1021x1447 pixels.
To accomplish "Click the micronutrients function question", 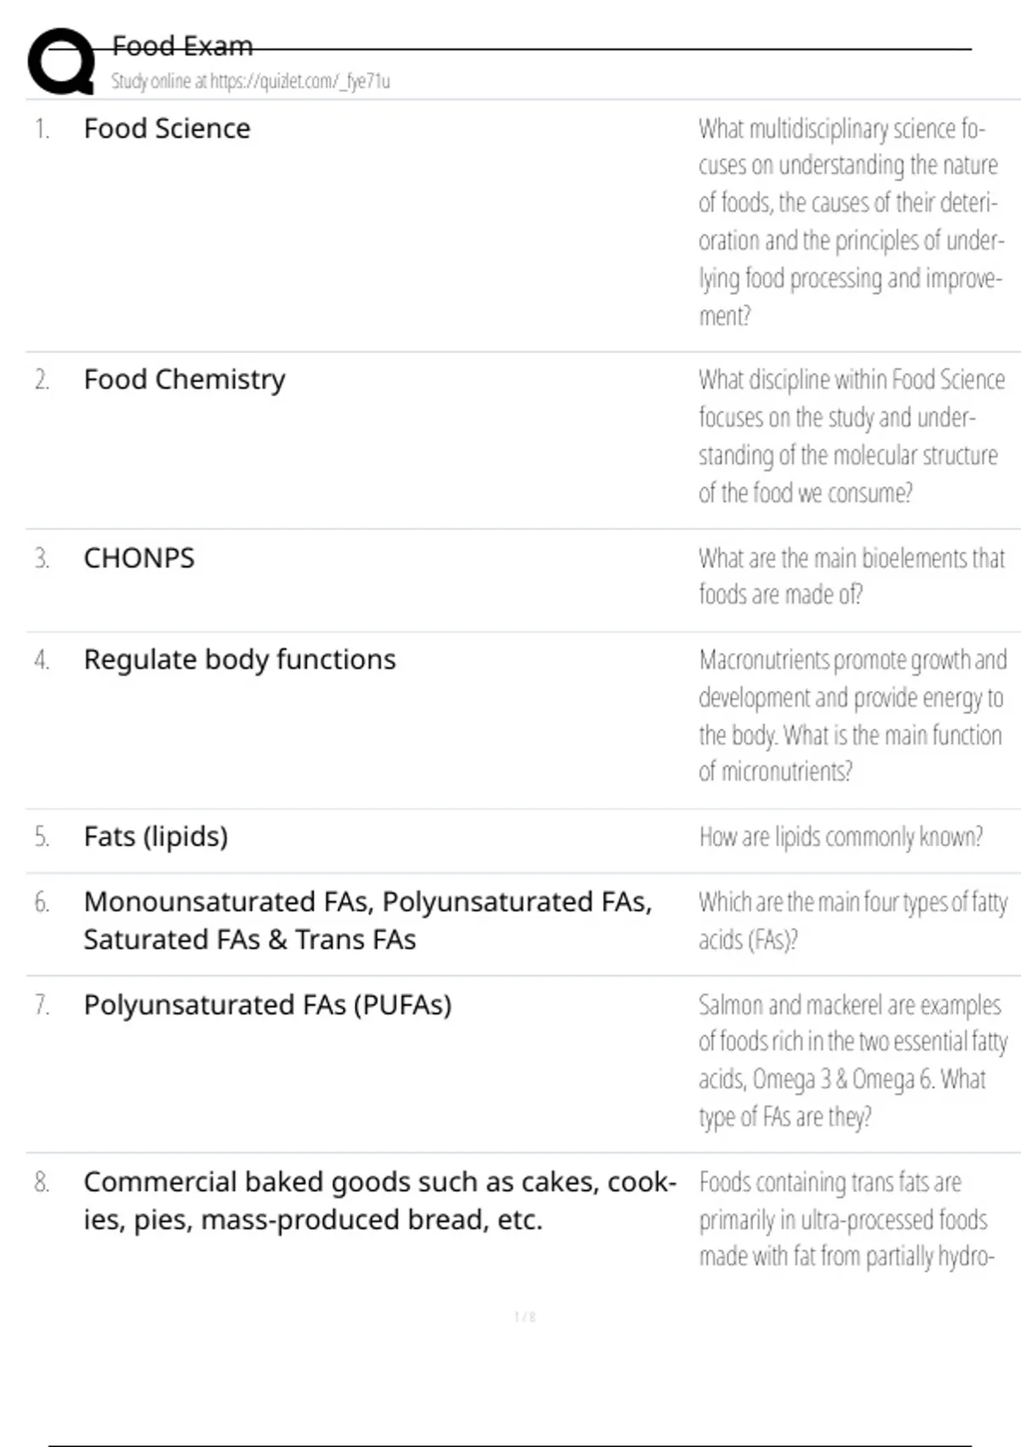I will tap(852, 715).
